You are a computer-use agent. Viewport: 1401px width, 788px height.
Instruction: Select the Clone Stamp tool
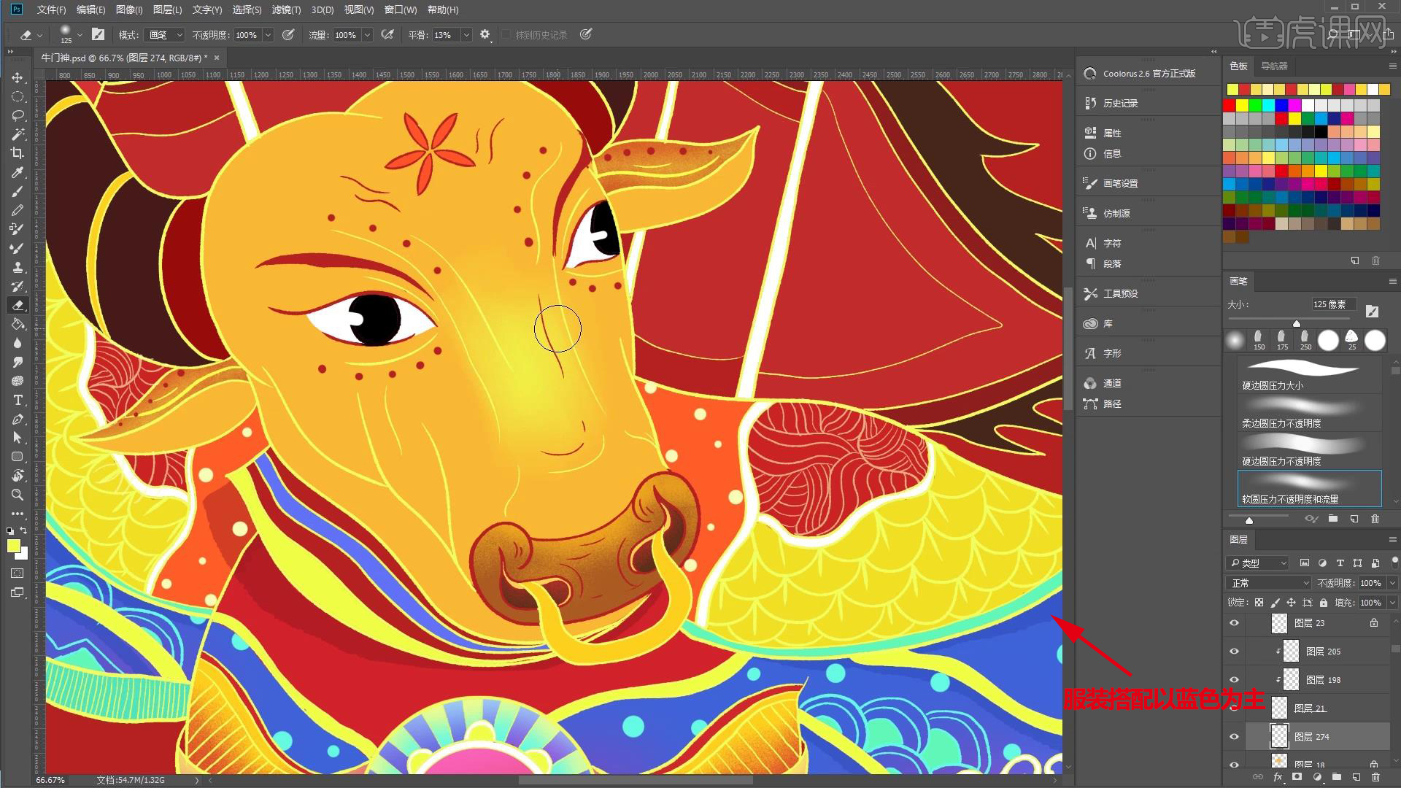(x=18, y=267)
